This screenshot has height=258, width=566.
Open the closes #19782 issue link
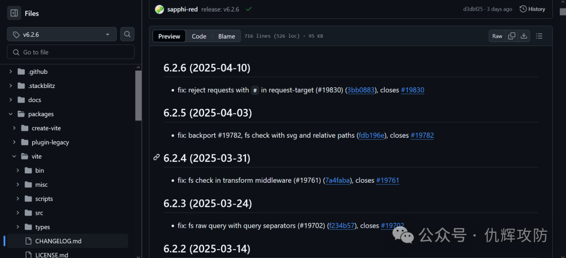422,136
